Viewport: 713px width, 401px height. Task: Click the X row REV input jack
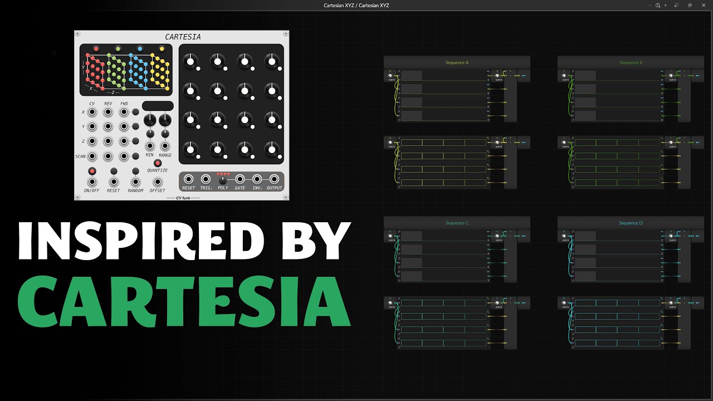pyautogui.click(x=108, y=113)
